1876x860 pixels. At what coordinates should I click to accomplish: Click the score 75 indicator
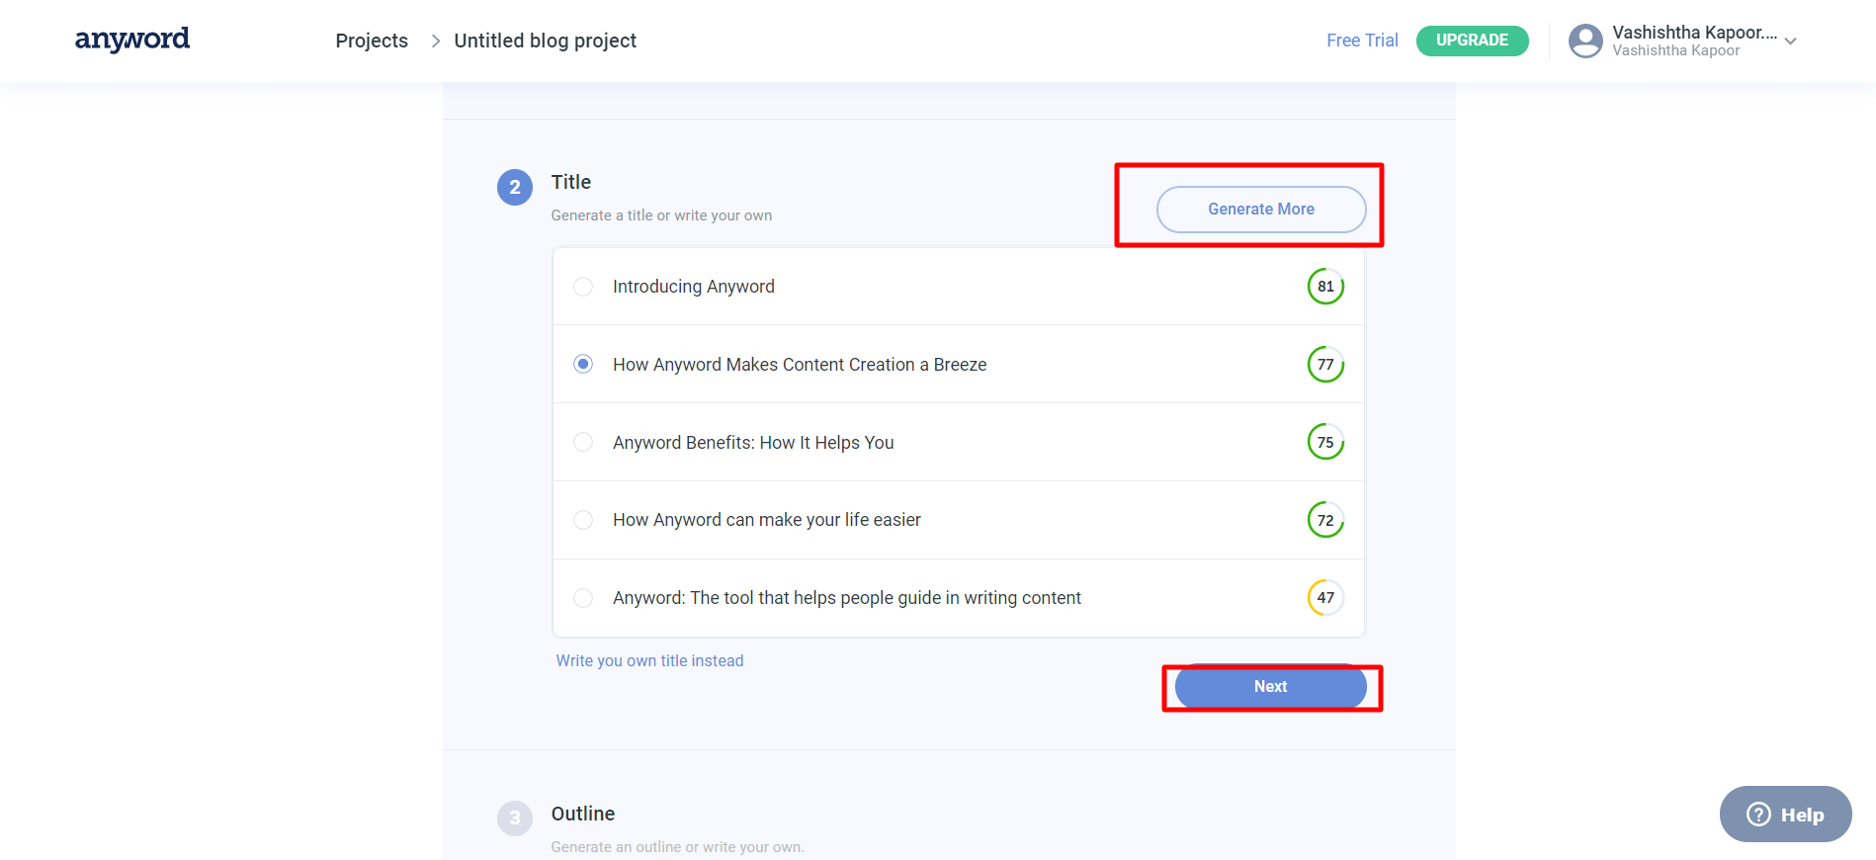coord(1325,442)
